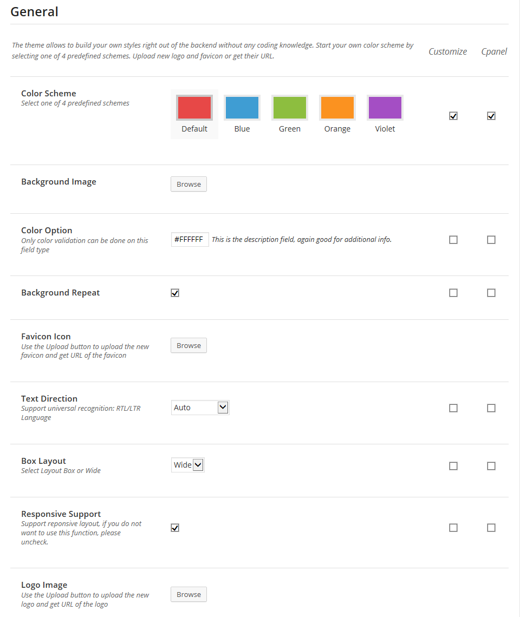Enable Cpanel checkbox for Background Repeat
520x617 pixels.
pos(491,293)
